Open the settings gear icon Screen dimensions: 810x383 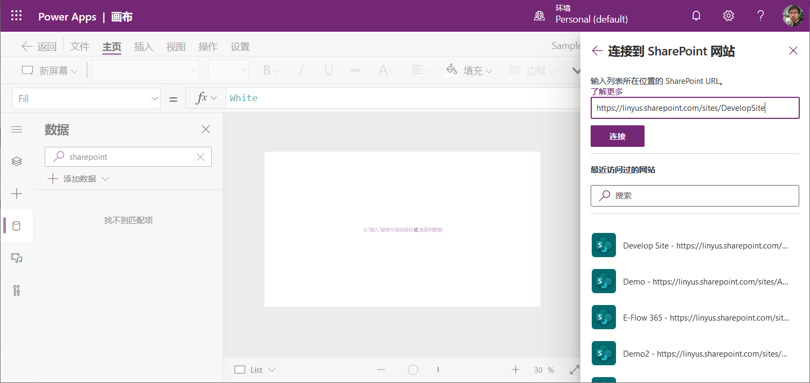tap(729, 16)
